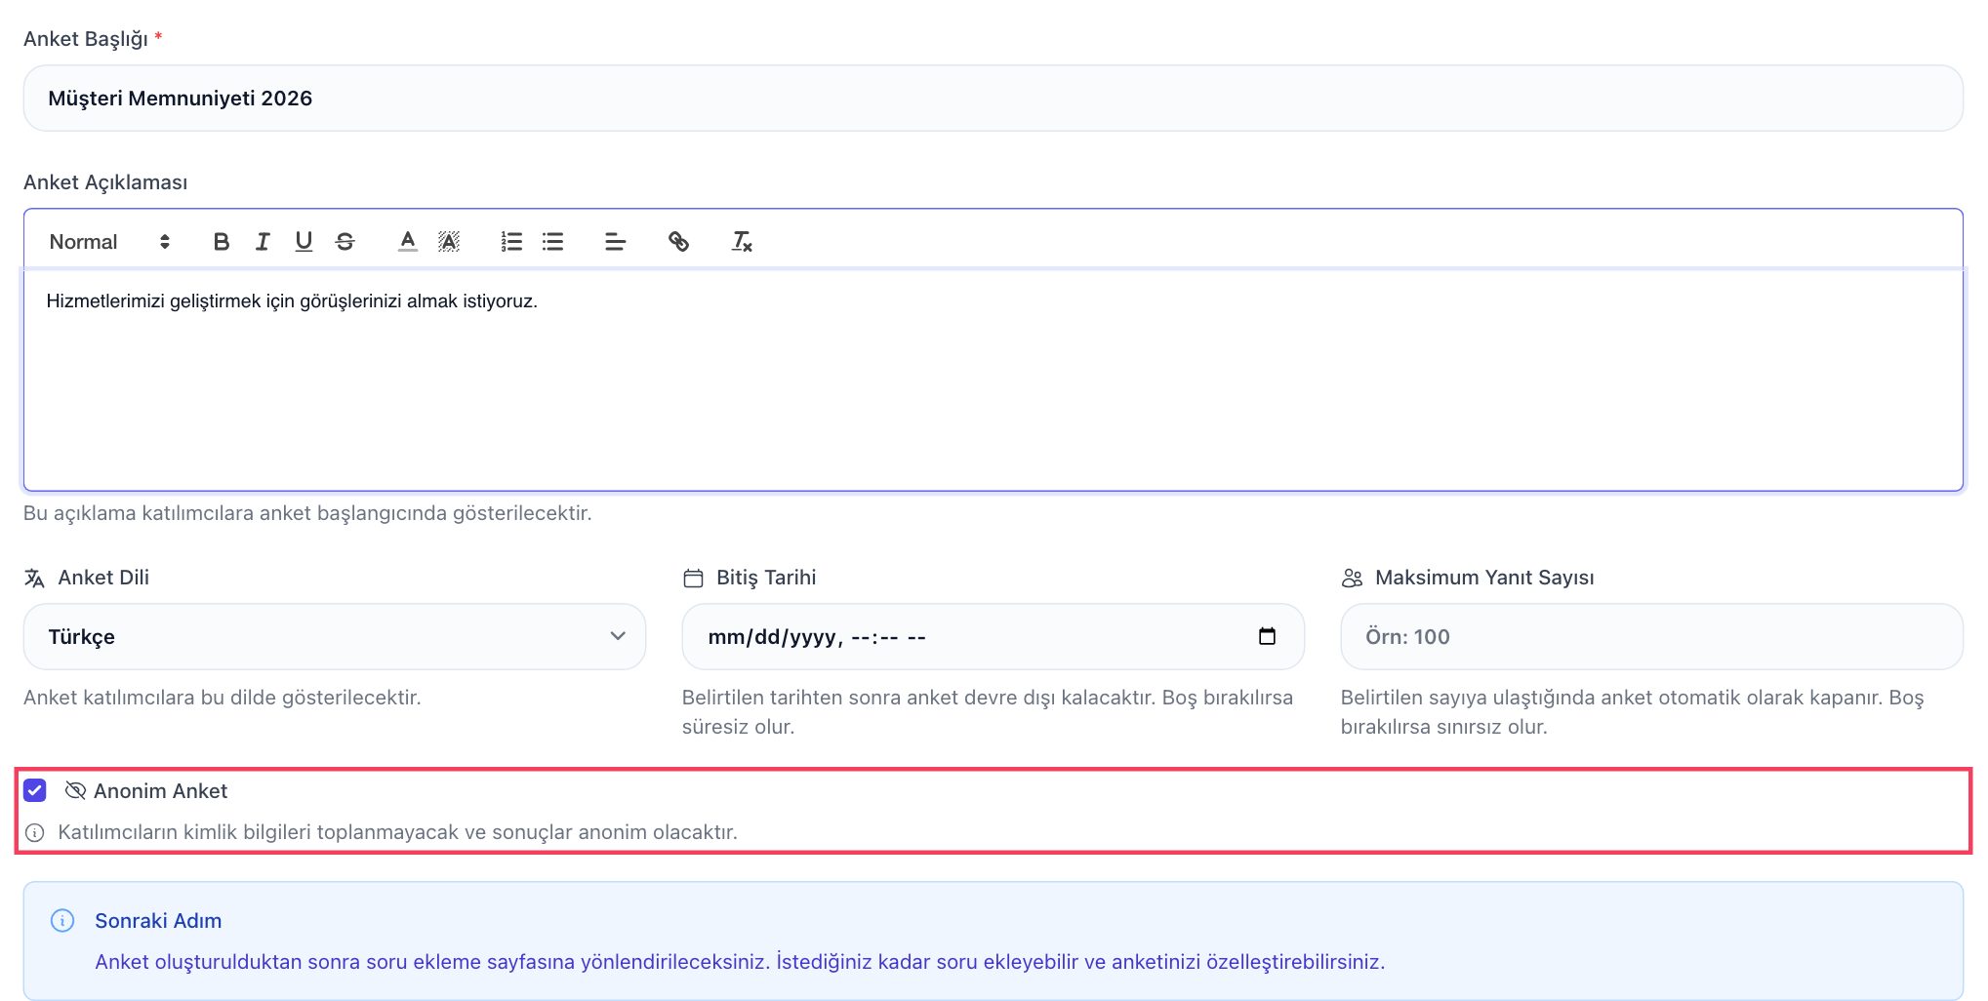Open text background highlight picker
Screen dimensions: 1988x1001
tap(449, 241)
